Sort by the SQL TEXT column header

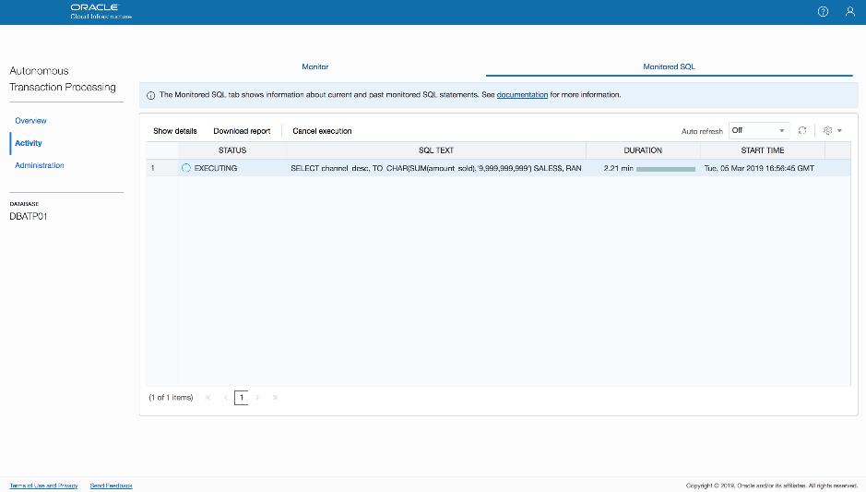coord(435,150)
